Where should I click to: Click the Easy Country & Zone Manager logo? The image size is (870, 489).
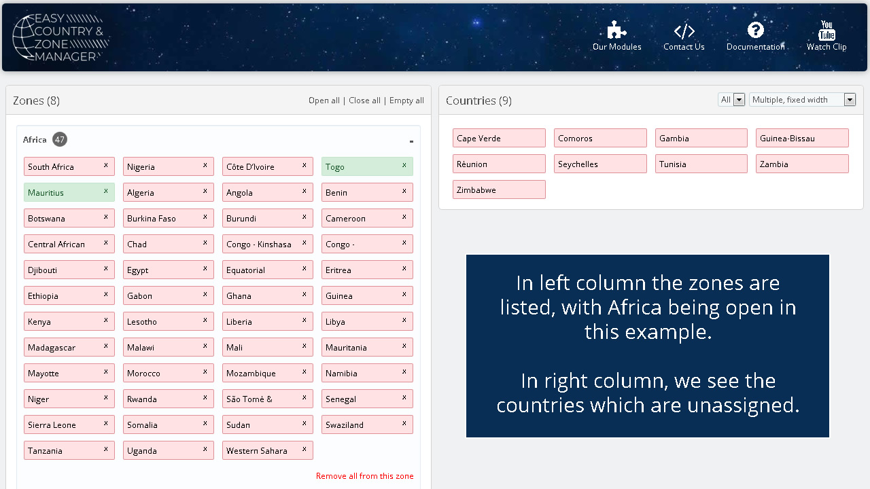coord(61,37)
